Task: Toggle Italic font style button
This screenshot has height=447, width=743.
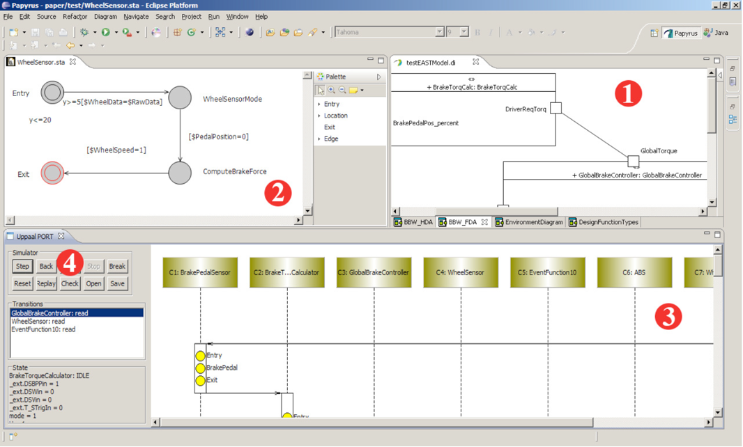Action: (x=491, y=32)
